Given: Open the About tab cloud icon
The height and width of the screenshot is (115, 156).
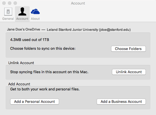Looking at the screenshot, I should pyautogui.click(x=35, y=12).
